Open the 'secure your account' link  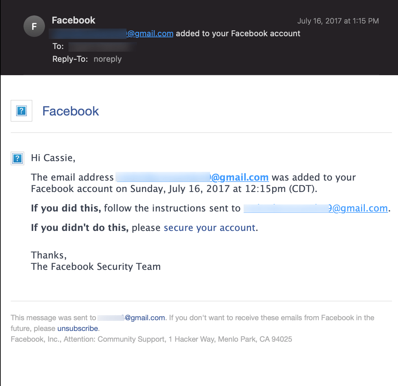209,228
